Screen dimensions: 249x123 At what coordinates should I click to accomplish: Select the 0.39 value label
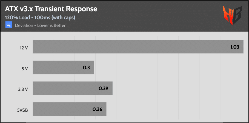tap(104, 88)
